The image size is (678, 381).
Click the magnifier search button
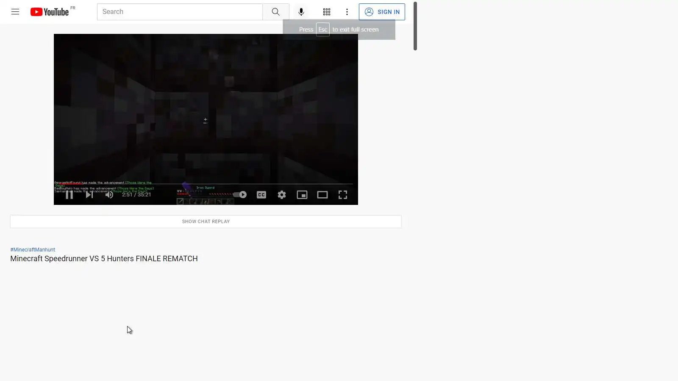[x=276, y=12]
